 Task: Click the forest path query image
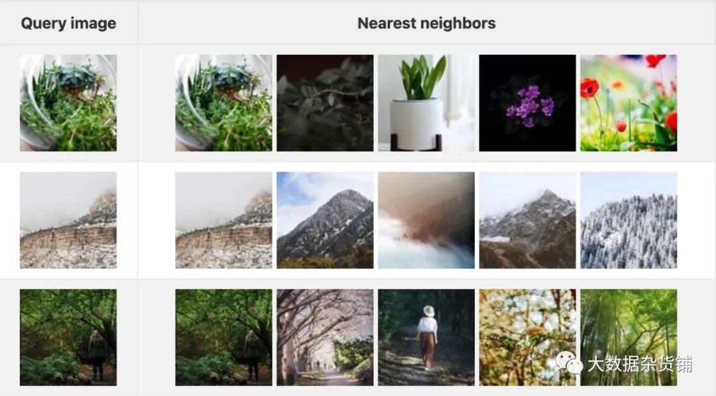click(x=68, y=337)
